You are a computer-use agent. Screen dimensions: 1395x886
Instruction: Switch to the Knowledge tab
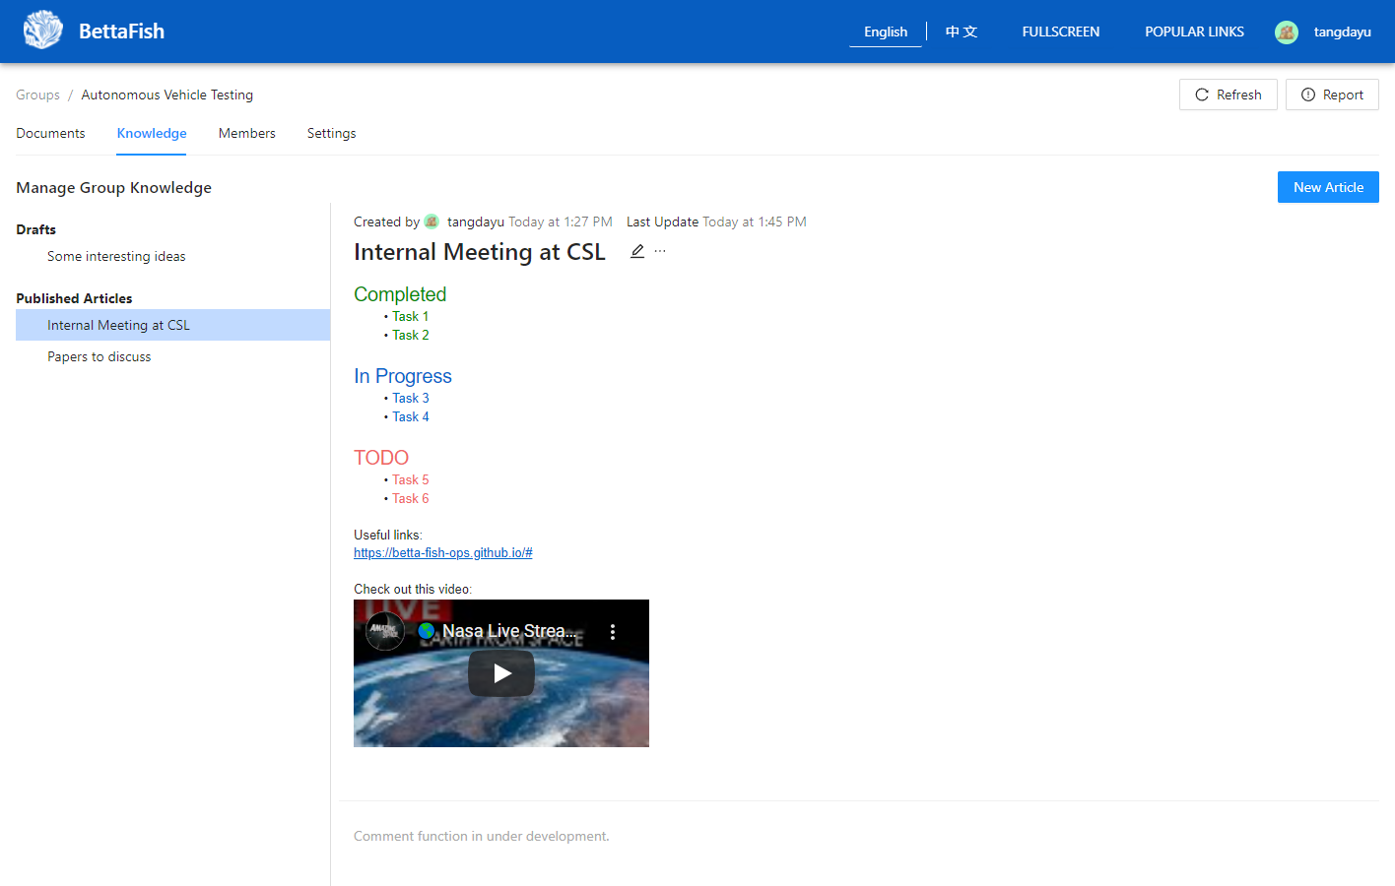coord(152,133)
